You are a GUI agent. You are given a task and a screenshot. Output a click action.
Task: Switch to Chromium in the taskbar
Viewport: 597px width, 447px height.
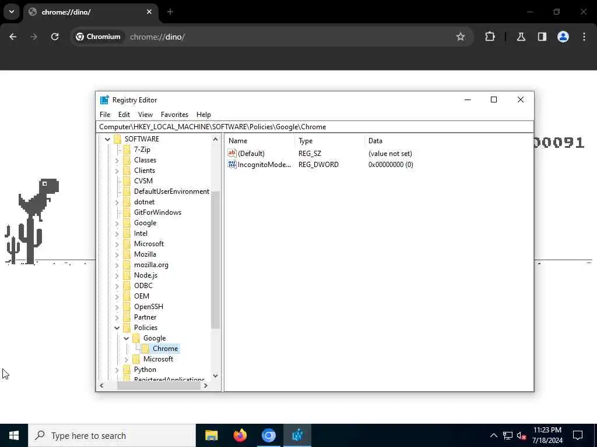pos(268,435)
